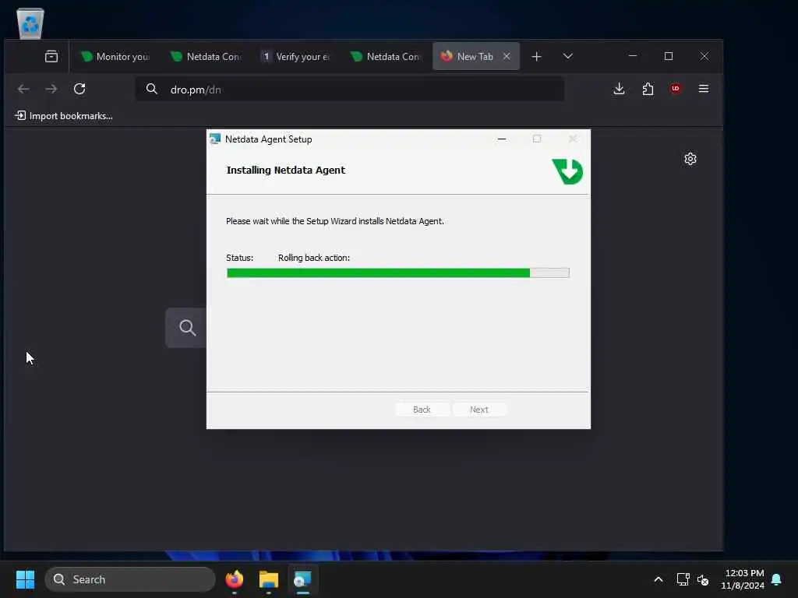This screenshot has width=798, height=598.
Task: Open Firefox from the taskbar
Action: tap(234, 579)
